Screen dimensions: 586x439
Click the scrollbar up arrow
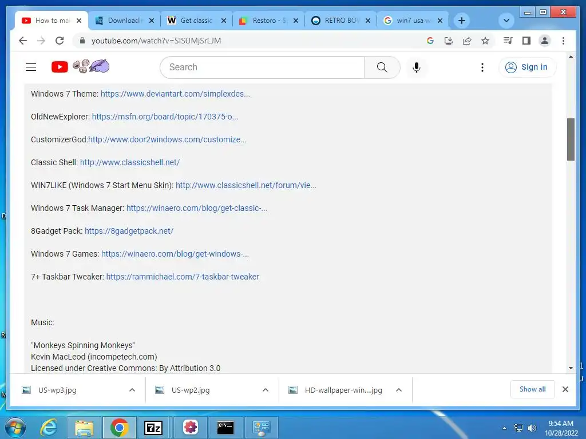571,57
